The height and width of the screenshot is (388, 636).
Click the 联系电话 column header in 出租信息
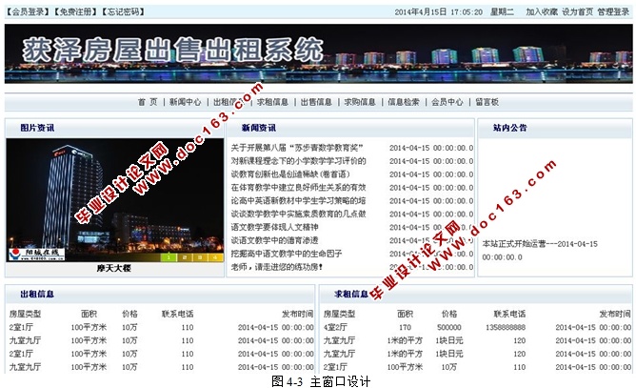point(178,314)
